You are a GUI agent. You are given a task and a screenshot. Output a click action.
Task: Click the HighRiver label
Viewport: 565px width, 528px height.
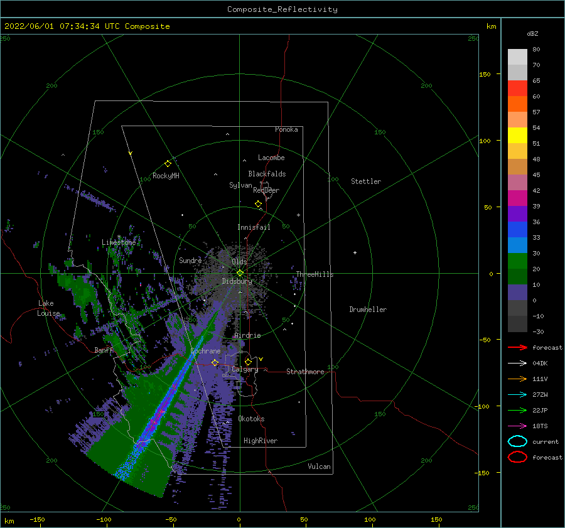pos(261,441)
